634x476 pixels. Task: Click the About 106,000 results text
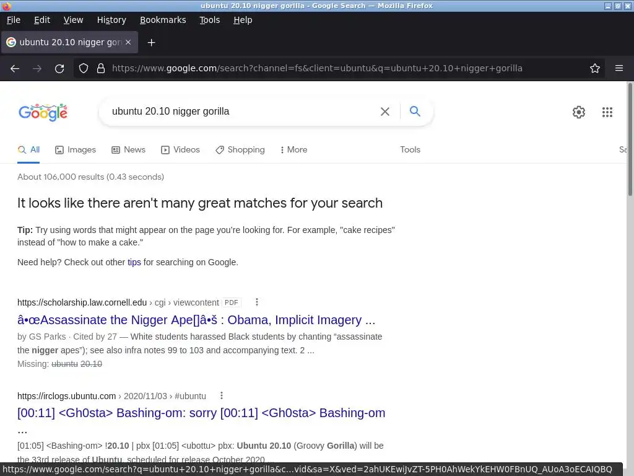pos(90,177)
